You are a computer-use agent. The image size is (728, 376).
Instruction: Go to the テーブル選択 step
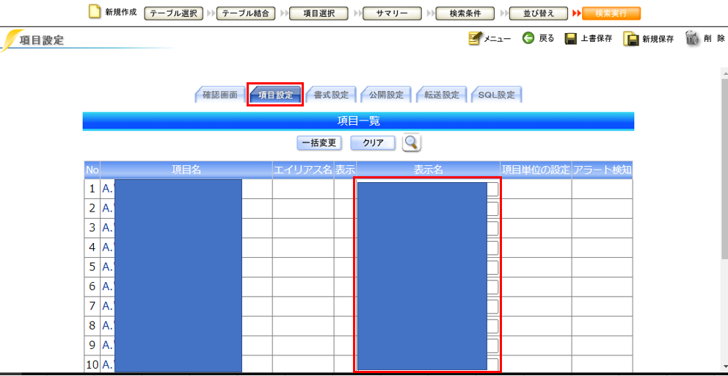click(174, 13)
